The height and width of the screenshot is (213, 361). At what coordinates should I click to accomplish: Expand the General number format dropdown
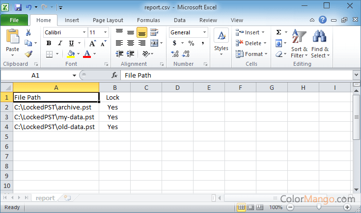[204, 32]
